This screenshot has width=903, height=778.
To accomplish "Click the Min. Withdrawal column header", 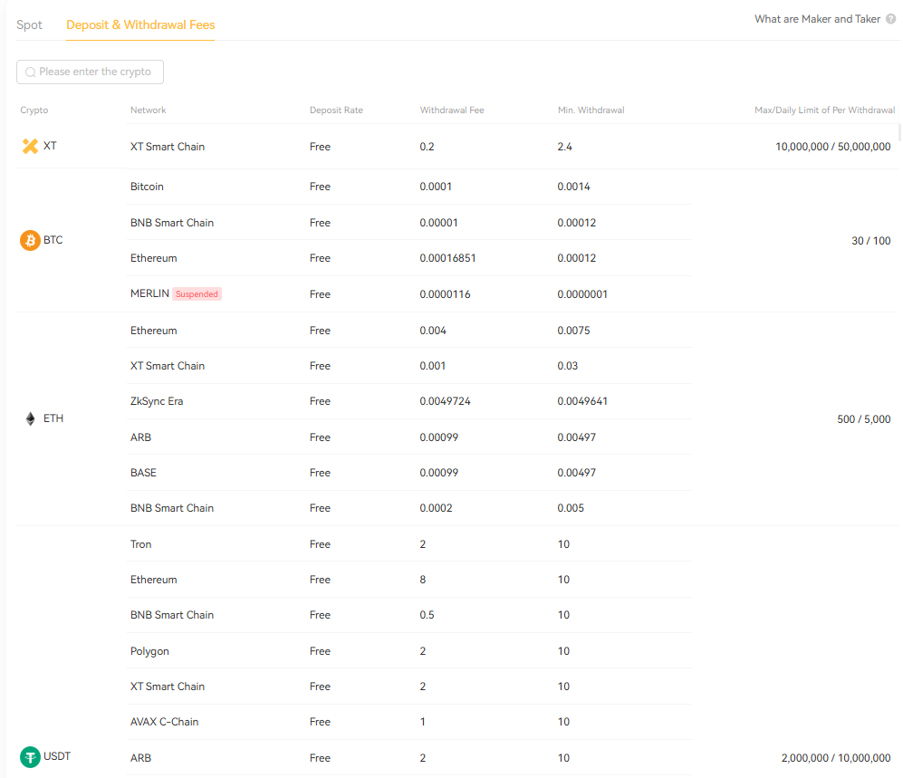I will pyautogui.click(x=591, y=110).
